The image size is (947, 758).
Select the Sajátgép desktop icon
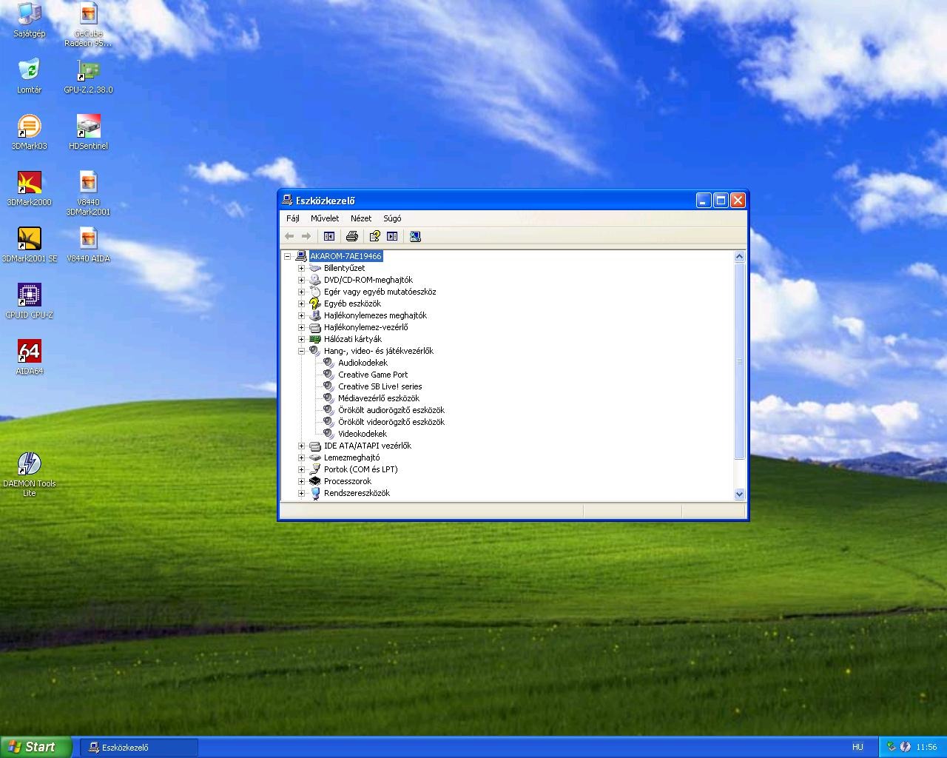point(30,20)
